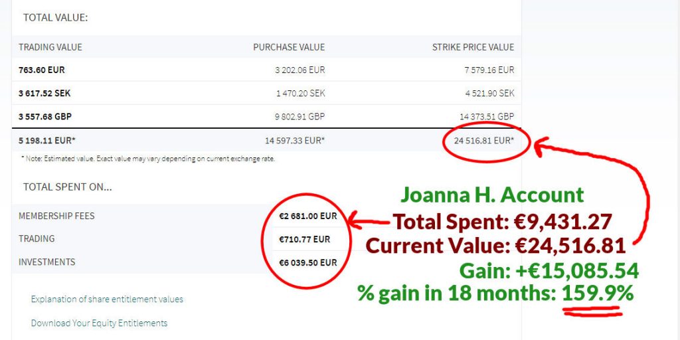Screen dimensions: 680x340
Task: Click the estimated value exchange rate note
Action: tap(148, 159)
